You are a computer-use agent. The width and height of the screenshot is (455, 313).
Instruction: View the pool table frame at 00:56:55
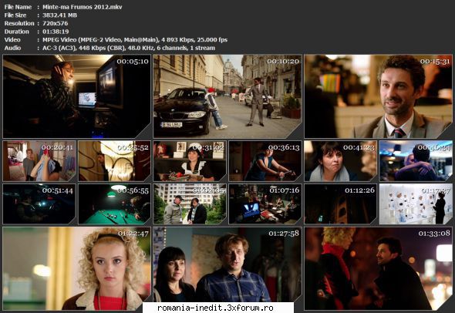coord(115,204)
